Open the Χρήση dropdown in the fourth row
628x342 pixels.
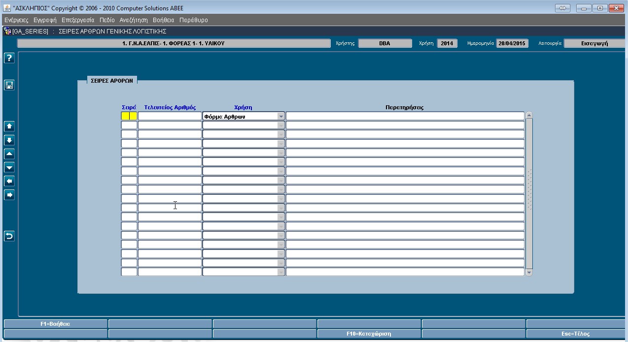point(281,143)
